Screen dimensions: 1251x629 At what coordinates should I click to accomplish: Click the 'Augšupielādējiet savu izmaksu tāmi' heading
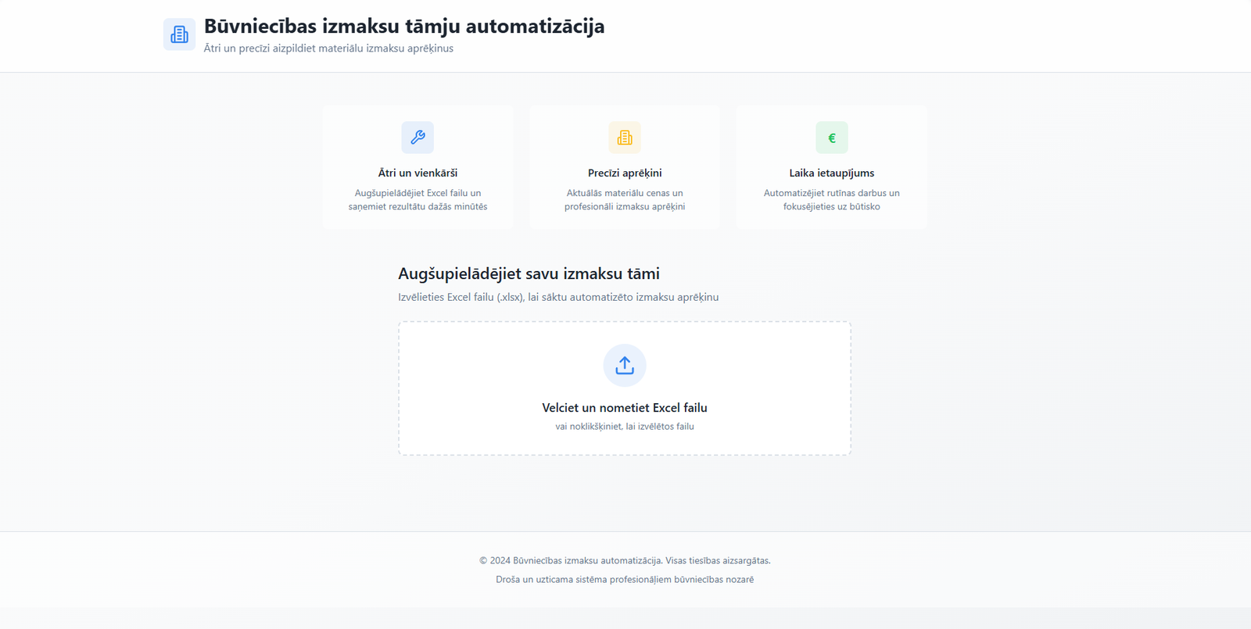click(x=529, y=273)
